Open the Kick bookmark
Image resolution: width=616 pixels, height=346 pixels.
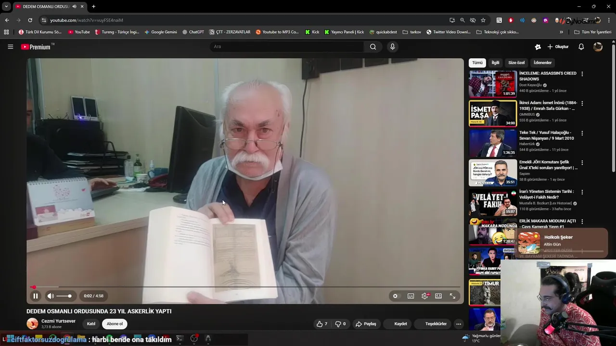tap(312, 32)
